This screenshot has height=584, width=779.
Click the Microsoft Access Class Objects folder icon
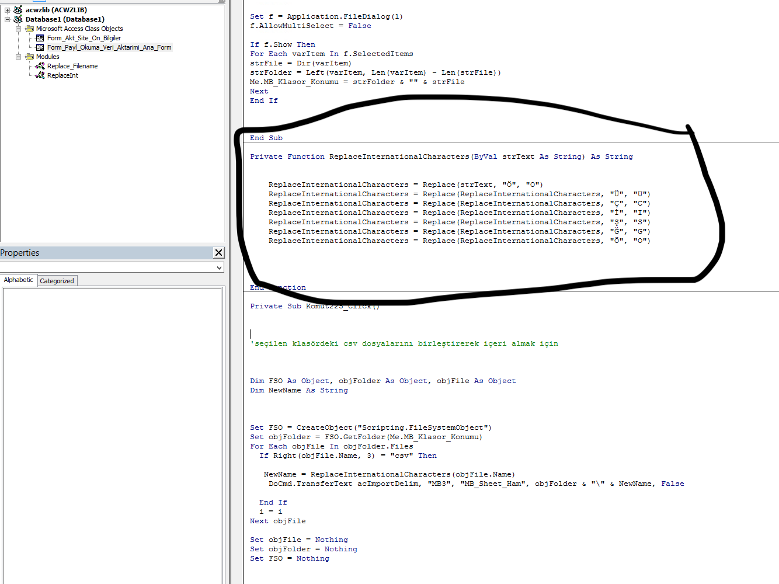[x=29, y=29]
